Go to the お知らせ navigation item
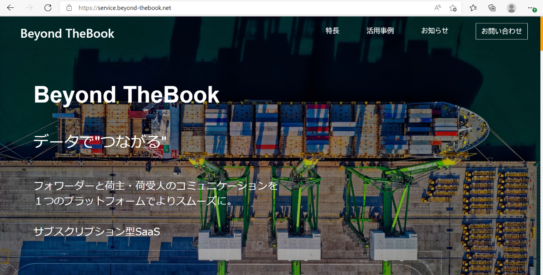The height and width of the screenshot is (275, 543). coord(434,31)
